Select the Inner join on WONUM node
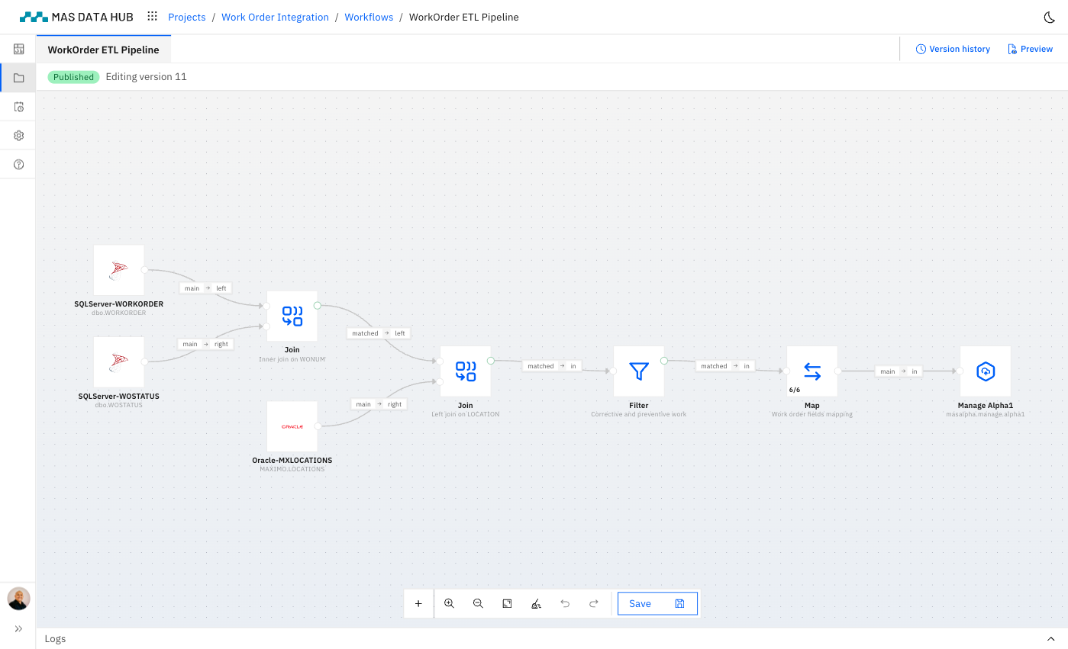Viewport: 1068px width, 649px height. (292, 316)
